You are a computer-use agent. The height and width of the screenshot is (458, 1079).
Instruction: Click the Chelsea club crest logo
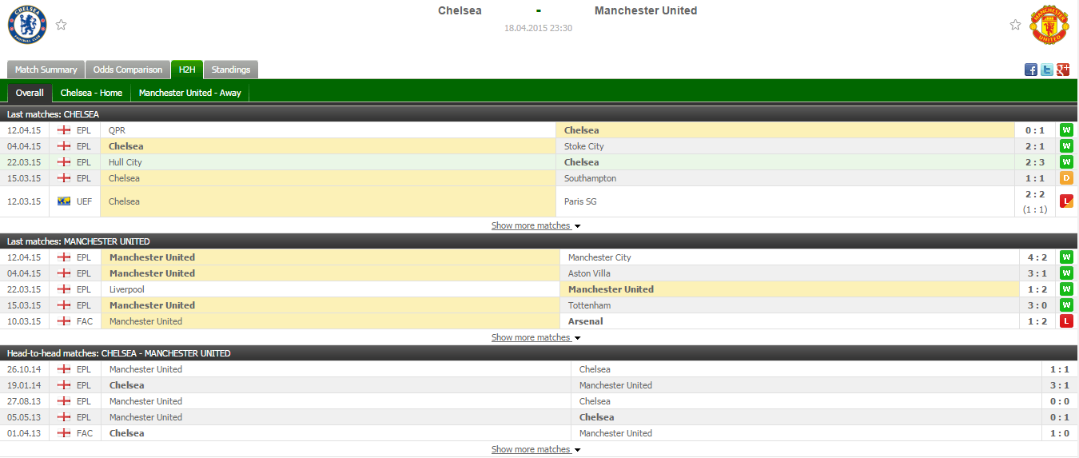click(x=28, y=25)
